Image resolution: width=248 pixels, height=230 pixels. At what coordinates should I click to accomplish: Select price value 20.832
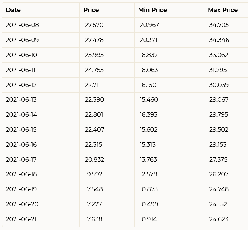(x=94, y=160)
